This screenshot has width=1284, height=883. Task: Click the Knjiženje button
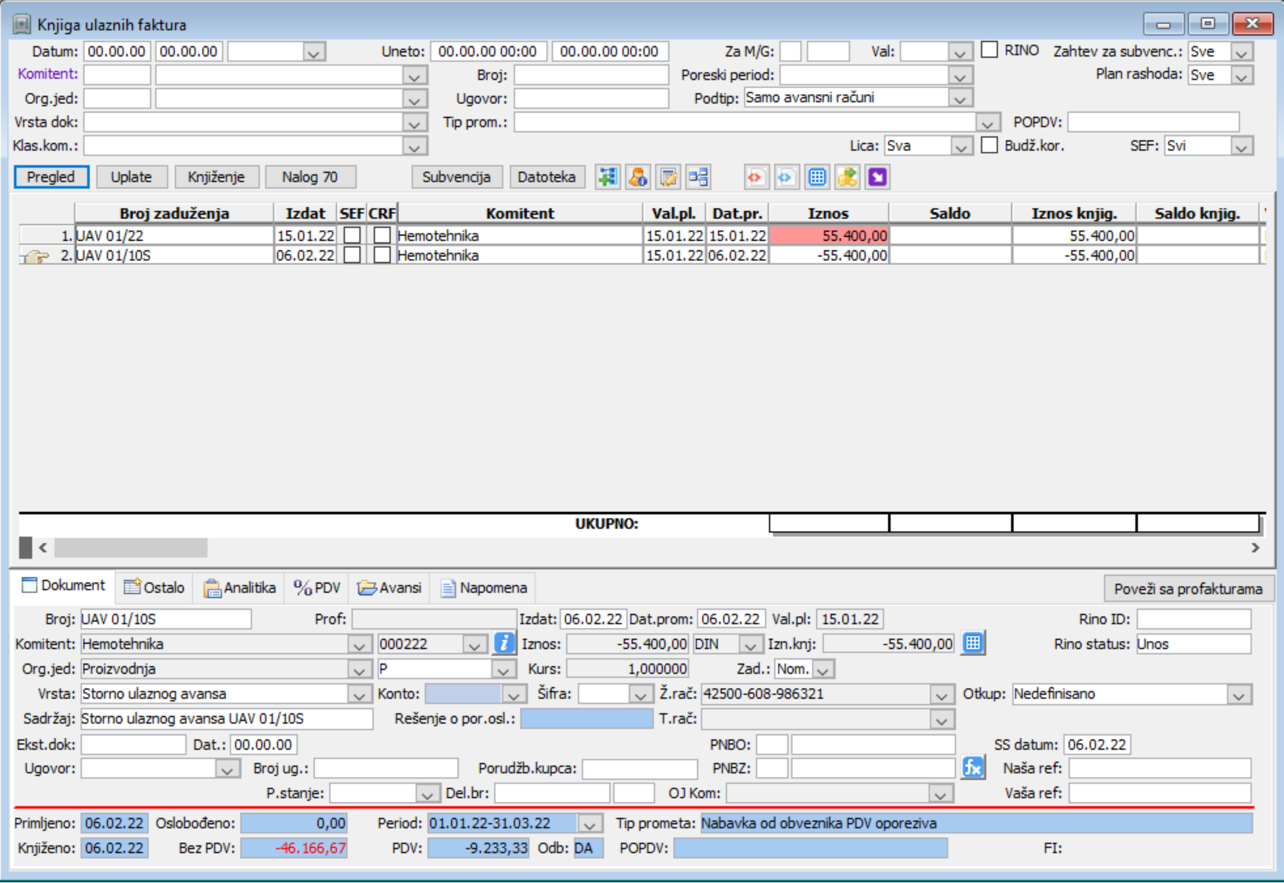point(216,177)
